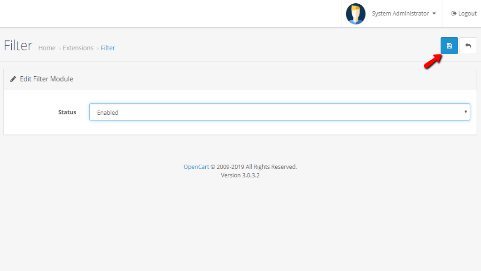Viewport: 481px width, 271px height.
Task: Click the Save button in the header
Action: pos(449,45)
